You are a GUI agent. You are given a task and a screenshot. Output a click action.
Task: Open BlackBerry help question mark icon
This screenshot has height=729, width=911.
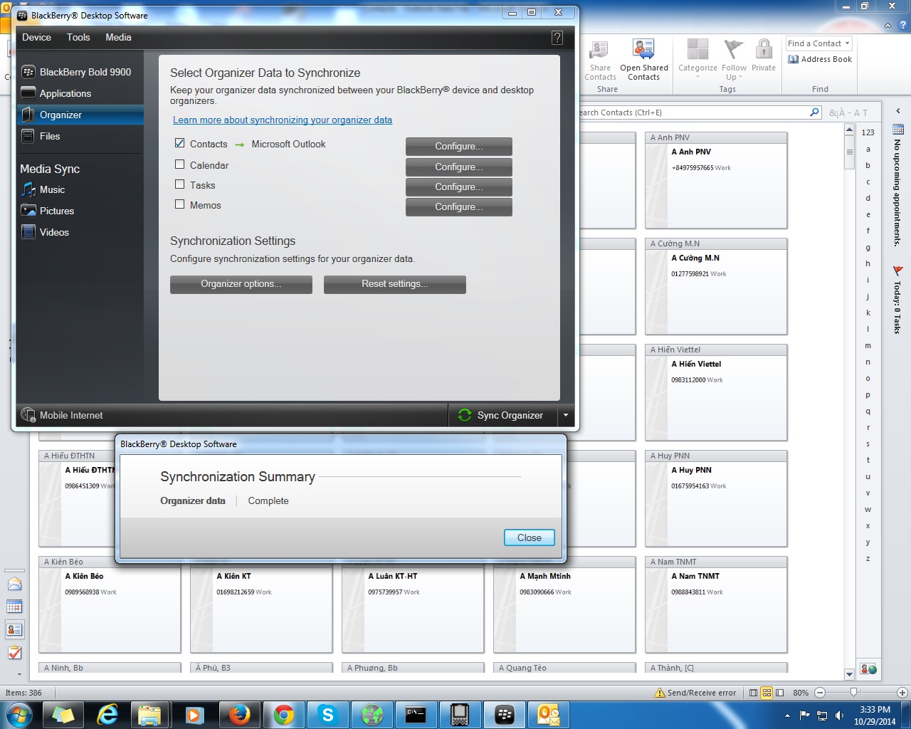click(x=557, y=38)
